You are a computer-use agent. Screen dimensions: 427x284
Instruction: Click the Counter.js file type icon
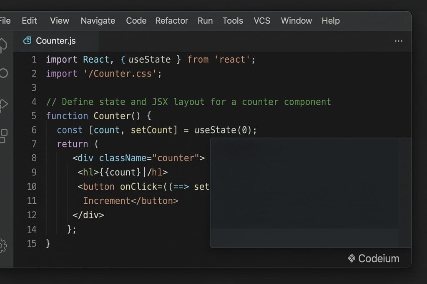coord(27,40)
